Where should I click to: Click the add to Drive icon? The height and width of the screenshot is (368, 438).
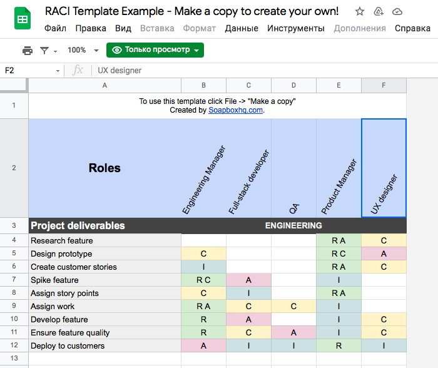(x=379, y=11)
